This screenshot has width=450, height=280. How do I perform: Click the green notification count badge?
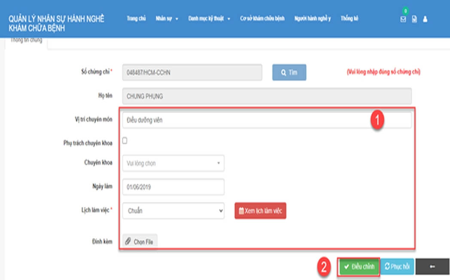(404, 11)
